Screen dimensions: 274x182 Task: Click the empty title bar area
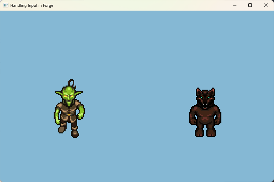tap(137, 5)
